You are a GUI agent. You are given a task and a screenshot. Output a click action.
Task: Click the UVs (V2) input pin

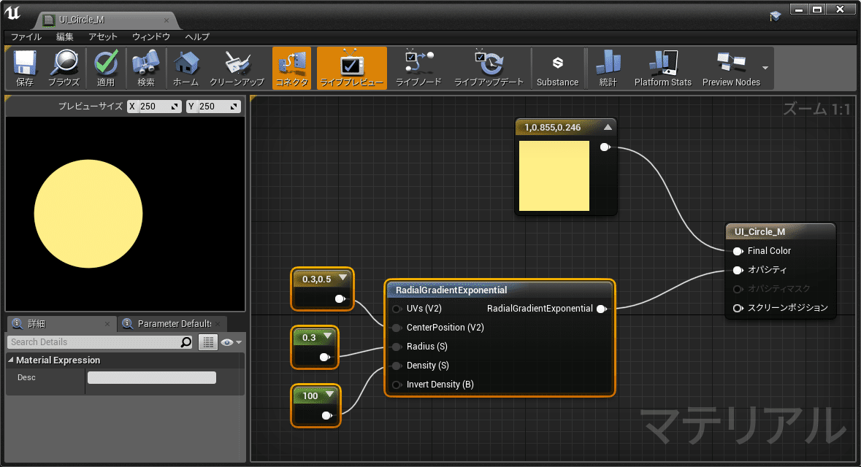point(397,309)
